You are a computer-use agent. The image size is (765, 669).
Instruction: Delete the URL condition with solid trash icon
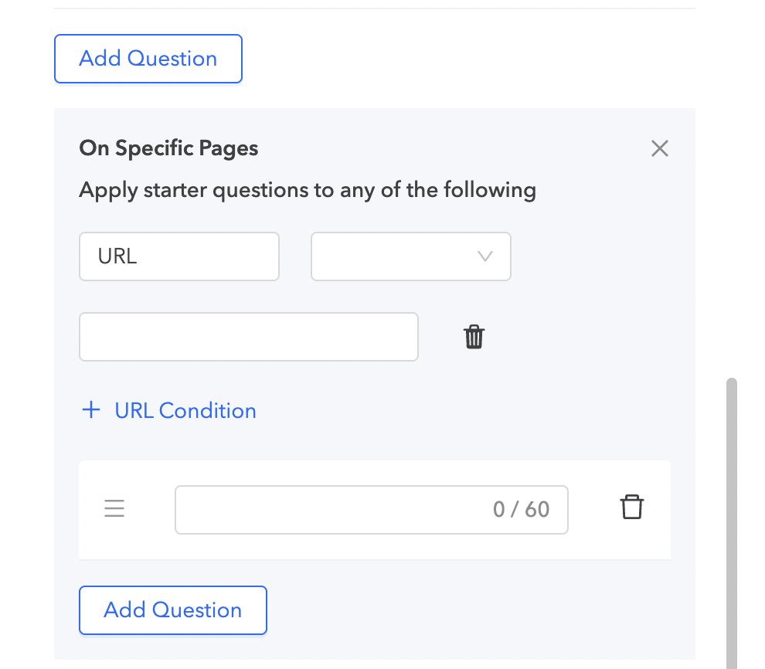point(474,337)
